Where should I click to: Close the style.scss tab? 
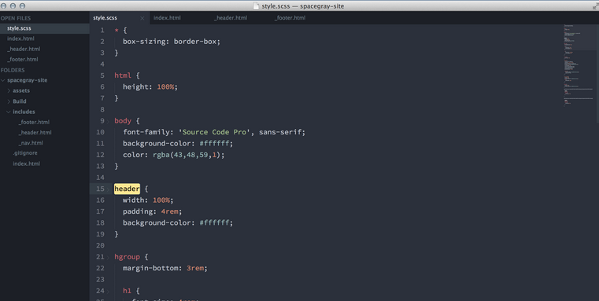coord(142,18)
